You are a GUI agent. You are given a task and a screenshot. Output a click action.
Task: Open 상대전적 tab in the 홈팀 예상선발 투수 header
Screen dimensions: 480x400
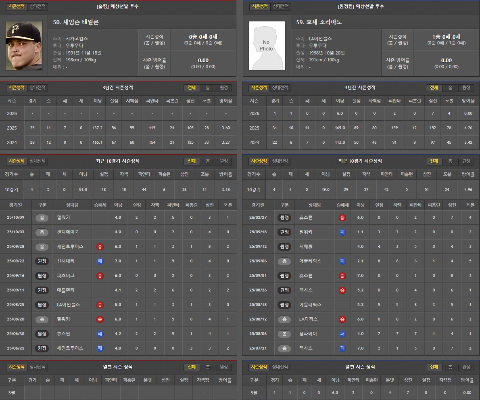coord(38,6)
